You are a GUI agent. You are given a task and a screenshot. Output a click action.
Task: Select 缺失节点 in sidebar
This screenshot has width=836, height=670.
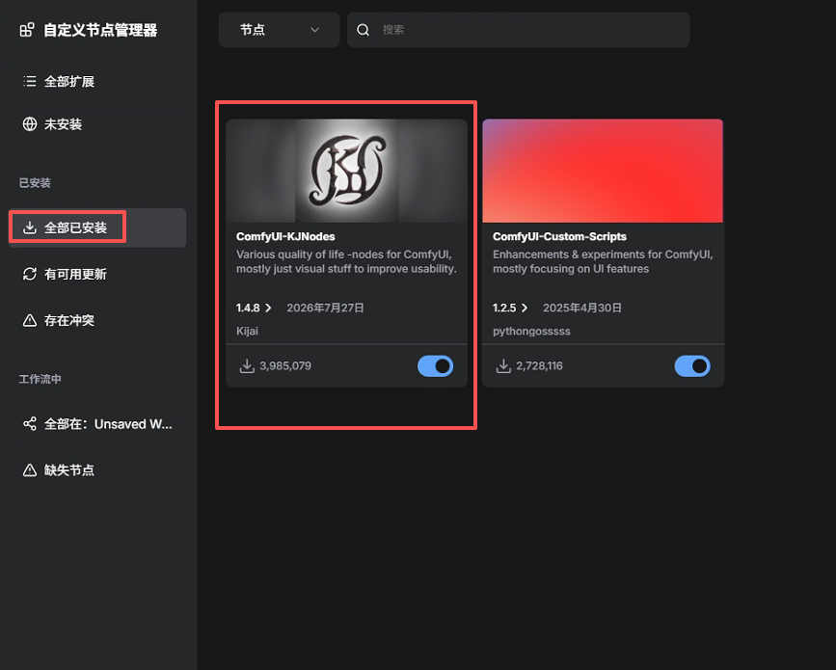click(x=97, y=470)
